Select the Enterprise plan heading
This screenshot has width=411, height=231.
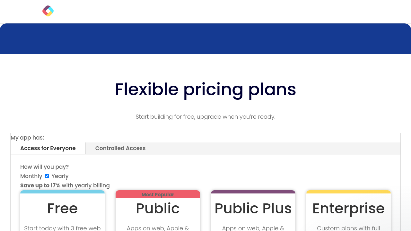tap(348, 209)
